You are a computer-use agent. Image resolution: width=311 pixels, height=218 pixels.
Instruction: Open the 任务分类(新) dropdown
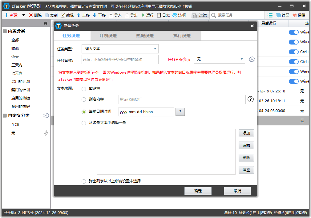pyautogui.click(x=219, y=59)
